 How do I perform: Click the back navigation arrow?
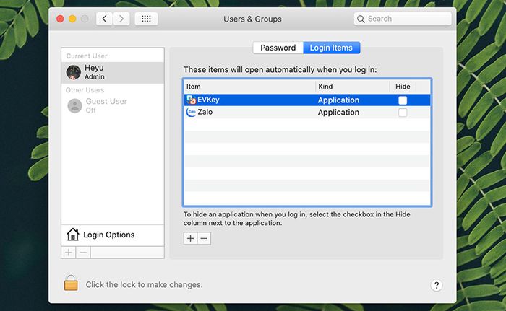click(104, 19)
